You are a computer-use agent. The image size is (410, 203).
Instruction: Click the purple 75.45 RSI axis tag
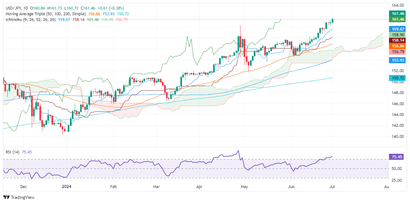pyautogui.click(x=398, y=157)
